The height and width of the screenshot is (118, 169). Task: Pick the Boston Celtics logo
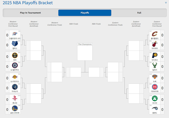pyautogui.click(x=155, y=99)
